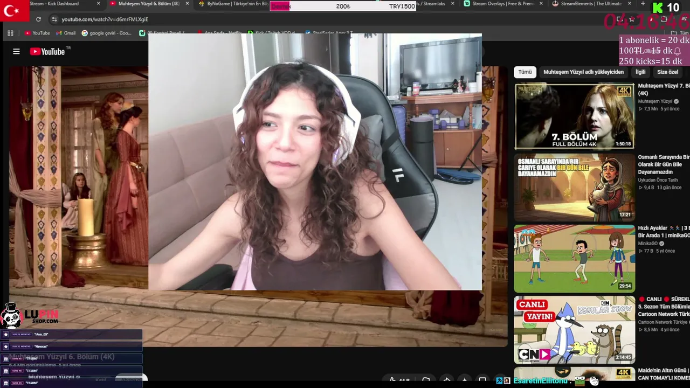
Task: Close the StreamElements browser tab
Action: pyautogui.click(x=629, y=4)
